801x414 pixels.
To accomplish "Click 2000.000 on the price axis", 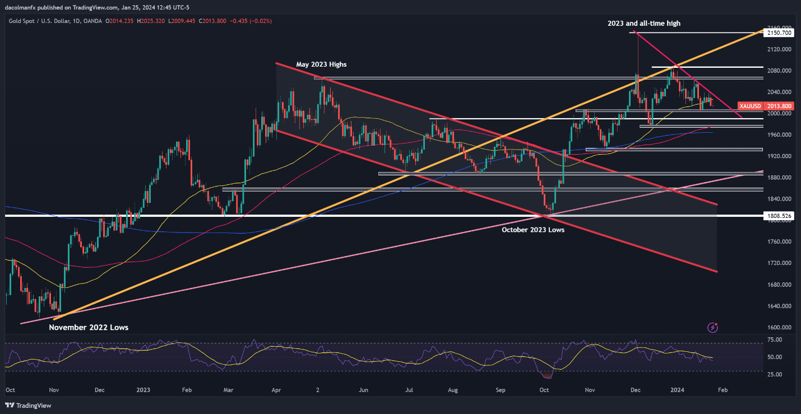I will (780, 113).
